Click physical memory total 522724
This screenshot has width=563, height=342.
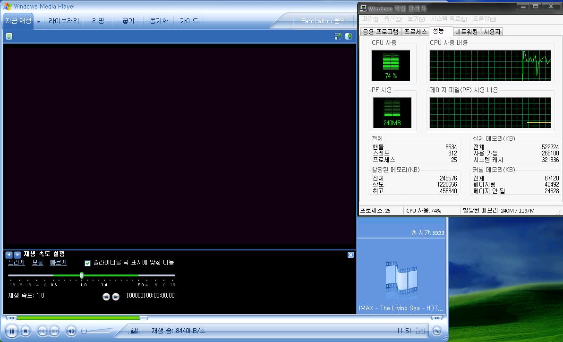[x=550, y=147]
